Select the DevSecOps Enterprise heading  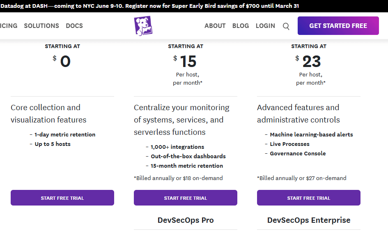[309, 220]
